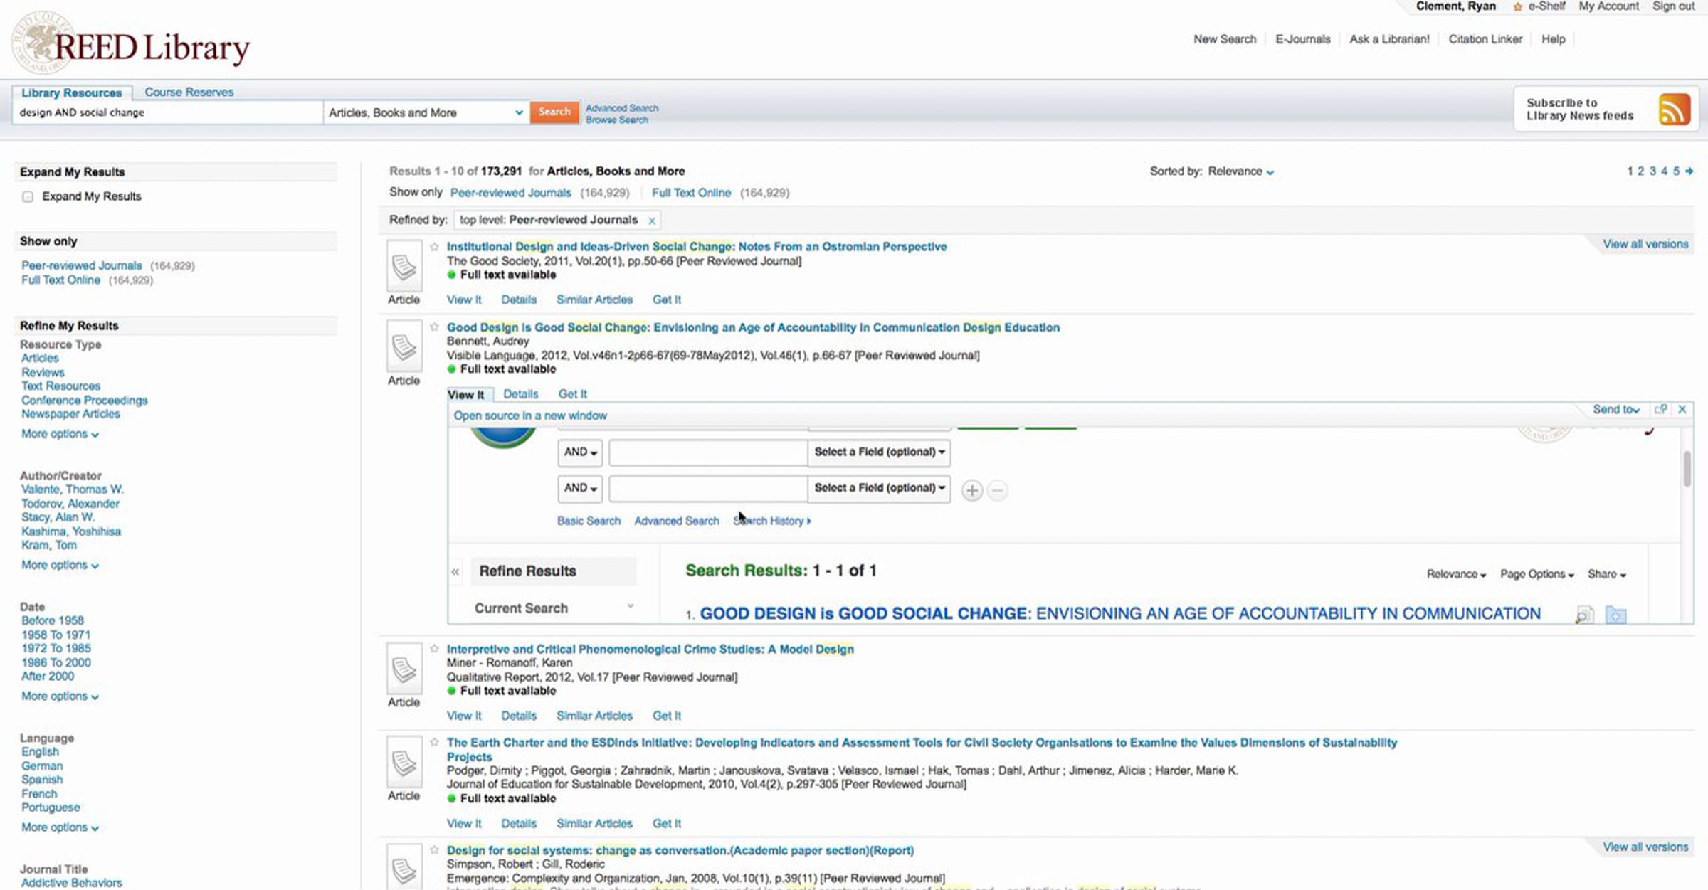Open the Send to dropdown
The height and width of the screenshot is (890, 1708).
[1616, 410]
